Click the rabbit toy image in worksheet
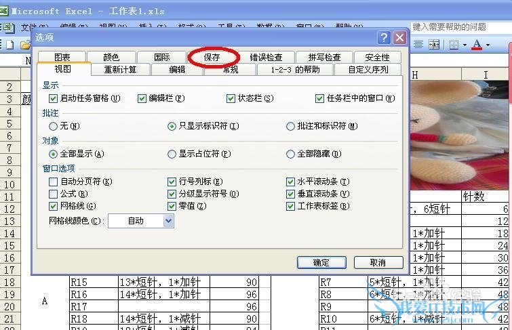This screenshot has width=512, height=330. 460,135
